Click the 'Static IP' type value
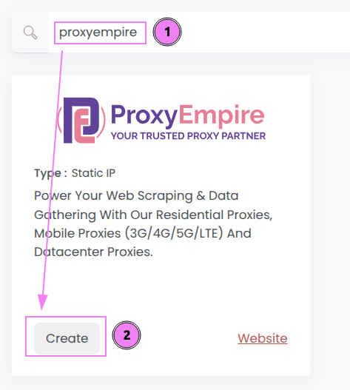Viewport: 350px width, 390px height. [93, 173]
